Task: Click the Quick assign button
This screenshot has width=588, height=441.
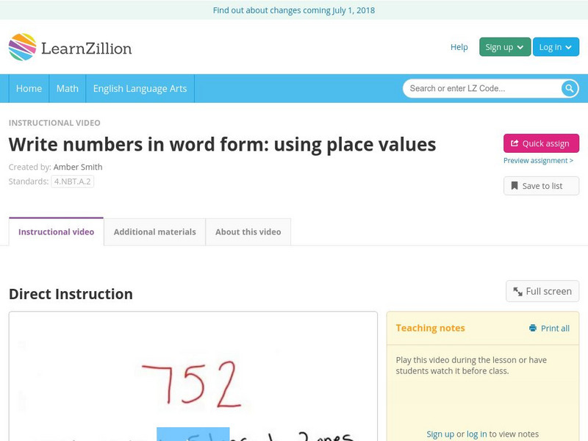Action: pos(542,143)
